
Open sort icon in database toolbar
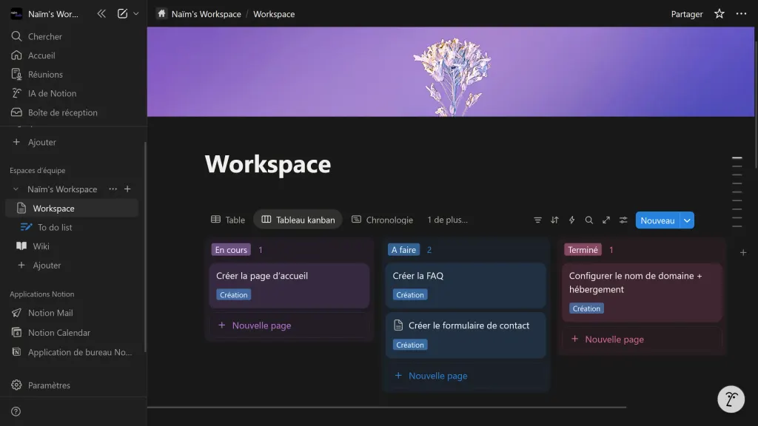pyautogui.click(x=554, y=220)
